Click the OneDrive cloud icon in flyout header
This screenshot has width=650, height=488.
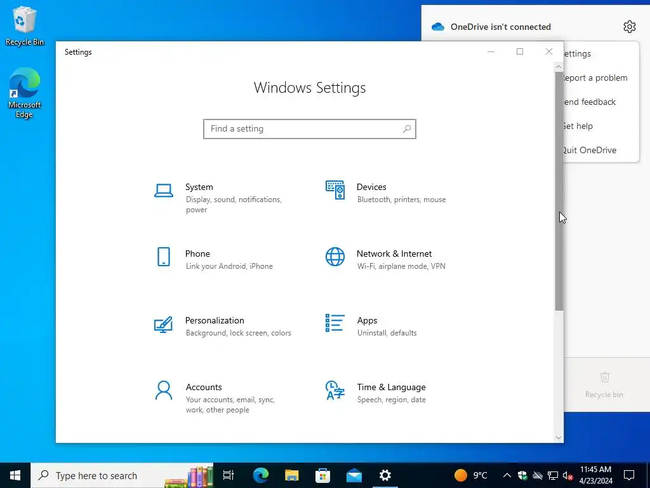click(x=438, y=27)
